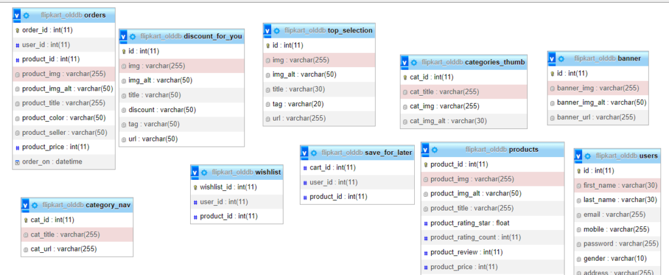Click hash icon beside product_review column
Screen dimensions: 669x275
(426, 252)
